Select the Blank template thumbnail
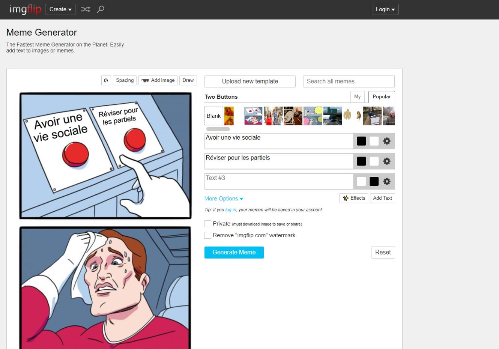The width and height of the screenshot is (499, 349). [x=214, y=116]
